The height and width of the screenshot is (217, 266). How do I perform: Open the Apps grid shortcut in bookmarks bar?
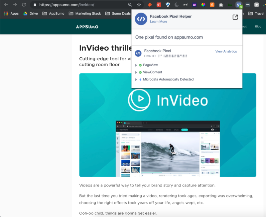tap(11, 14)
